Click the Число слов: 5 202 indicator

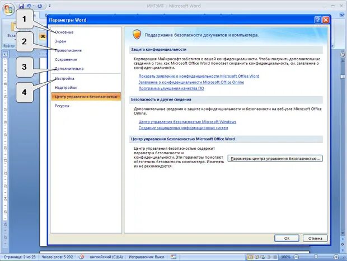[57, 257]
